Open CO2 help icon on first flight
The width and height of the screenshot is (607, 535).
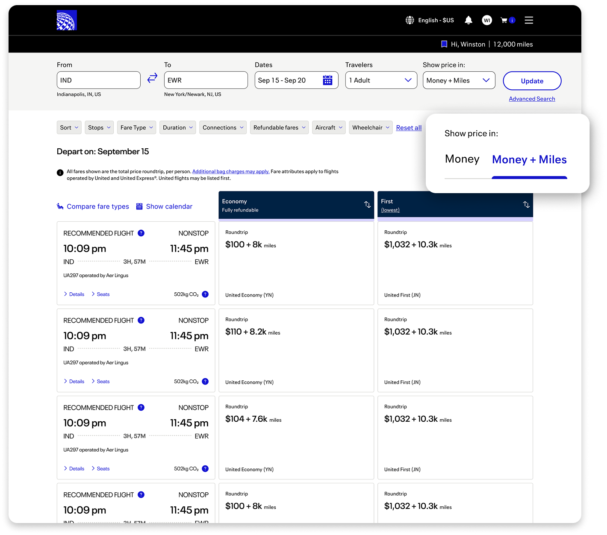[x=205, y=294]
